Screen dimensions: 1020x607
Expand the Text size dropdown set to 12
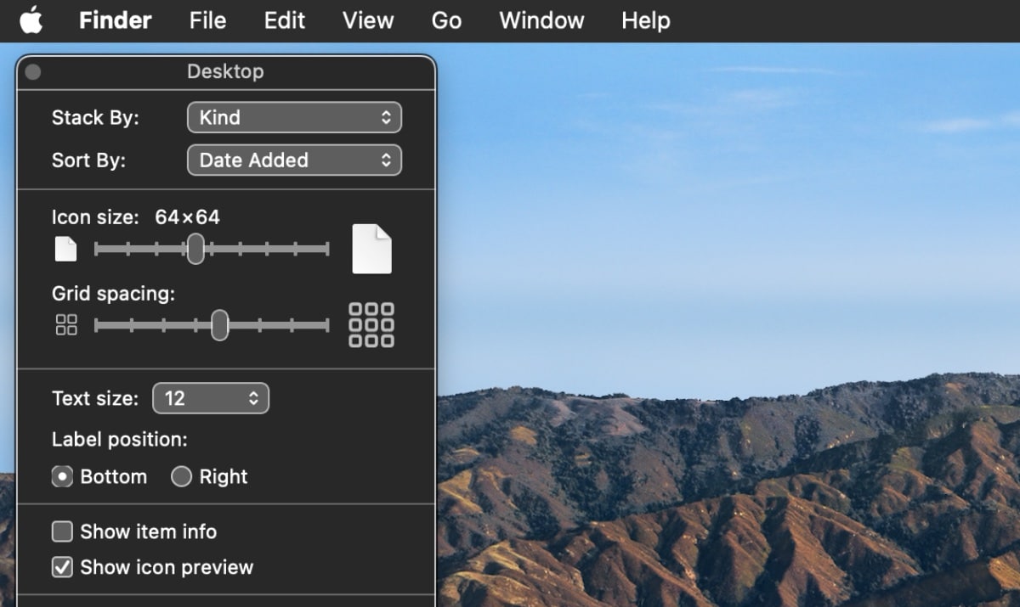pos(211,399)
